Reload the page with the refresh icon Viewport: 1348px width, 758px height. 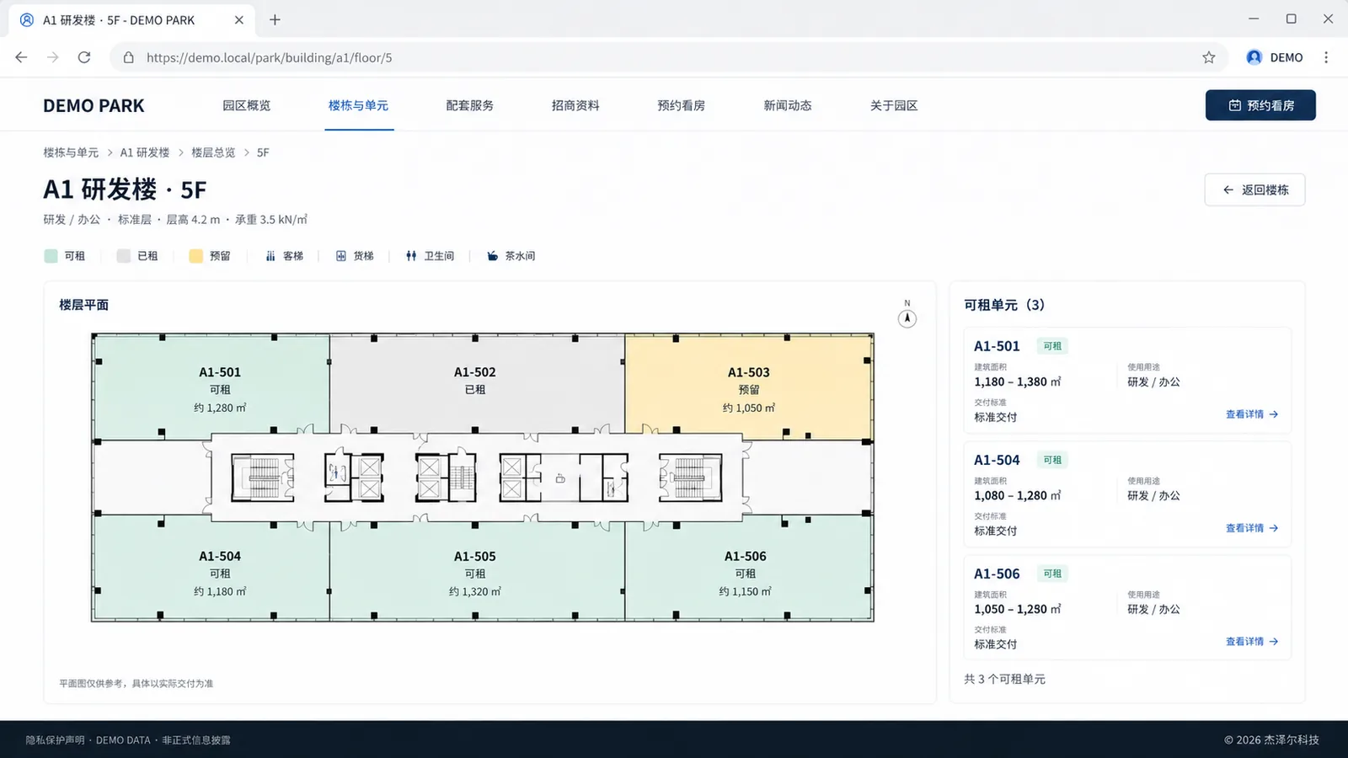click(84, 57)
